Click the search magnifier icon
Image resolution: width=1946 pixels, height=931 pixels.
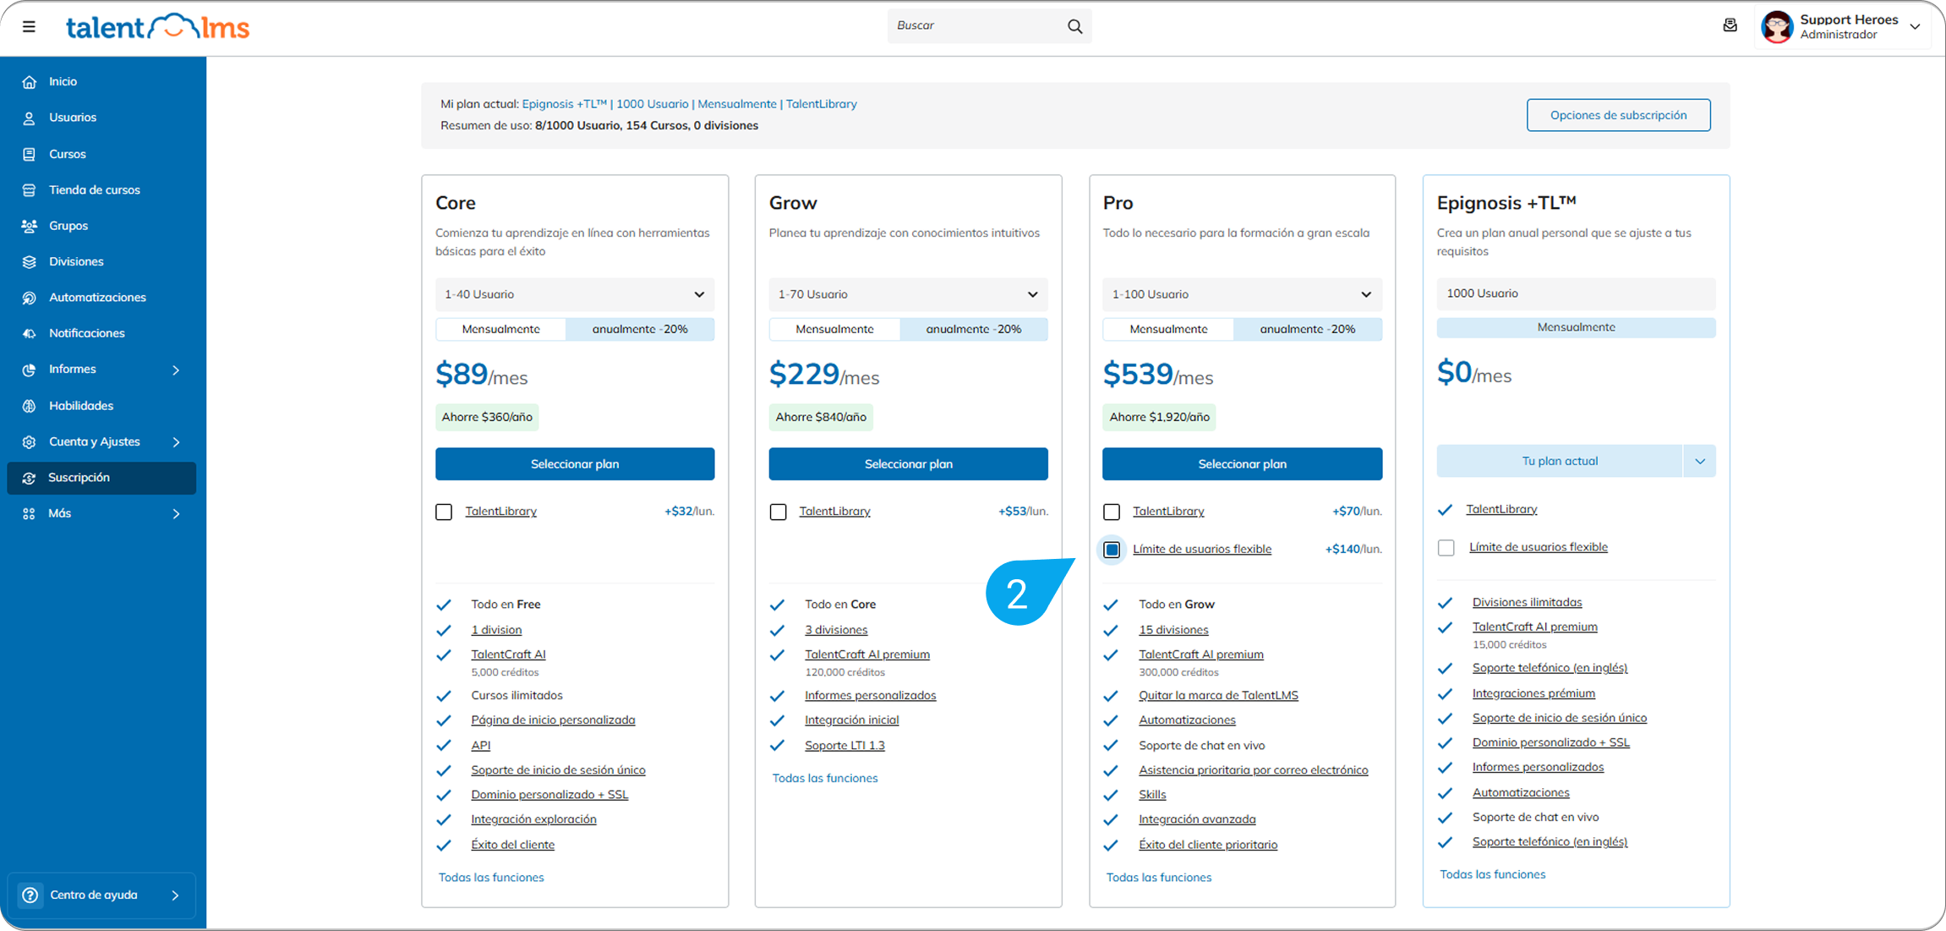pyautogui.click(x=1074, y=26)
